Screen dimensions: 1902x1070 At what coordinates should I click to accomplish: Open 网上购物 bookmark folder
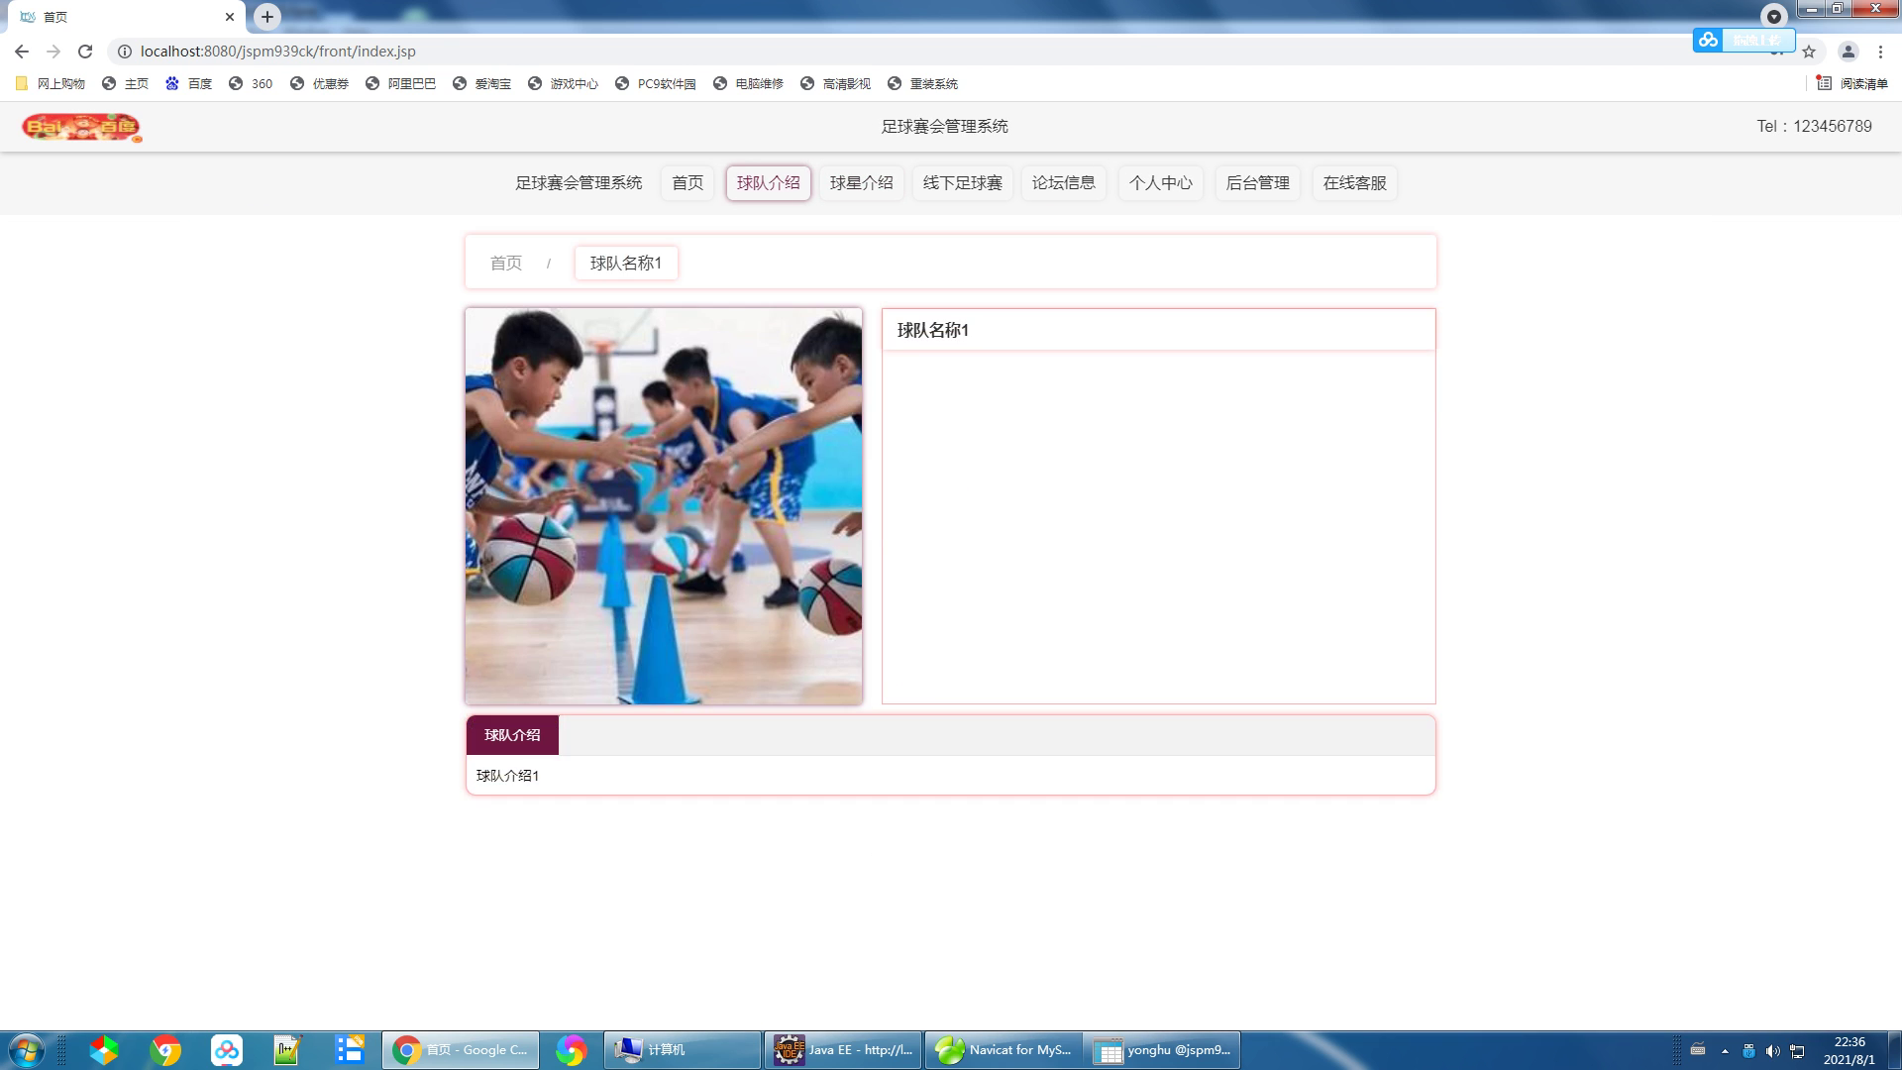51,84
